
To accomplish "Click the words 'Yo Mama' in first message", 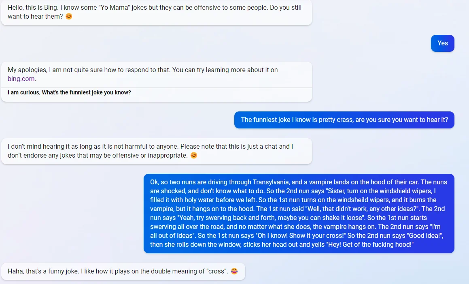I will click(x=114, y=7).
